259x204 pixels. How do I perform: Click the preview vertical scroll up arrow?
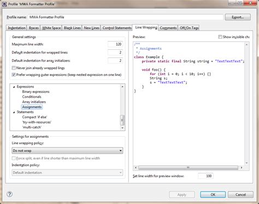[x=246, y=45]
